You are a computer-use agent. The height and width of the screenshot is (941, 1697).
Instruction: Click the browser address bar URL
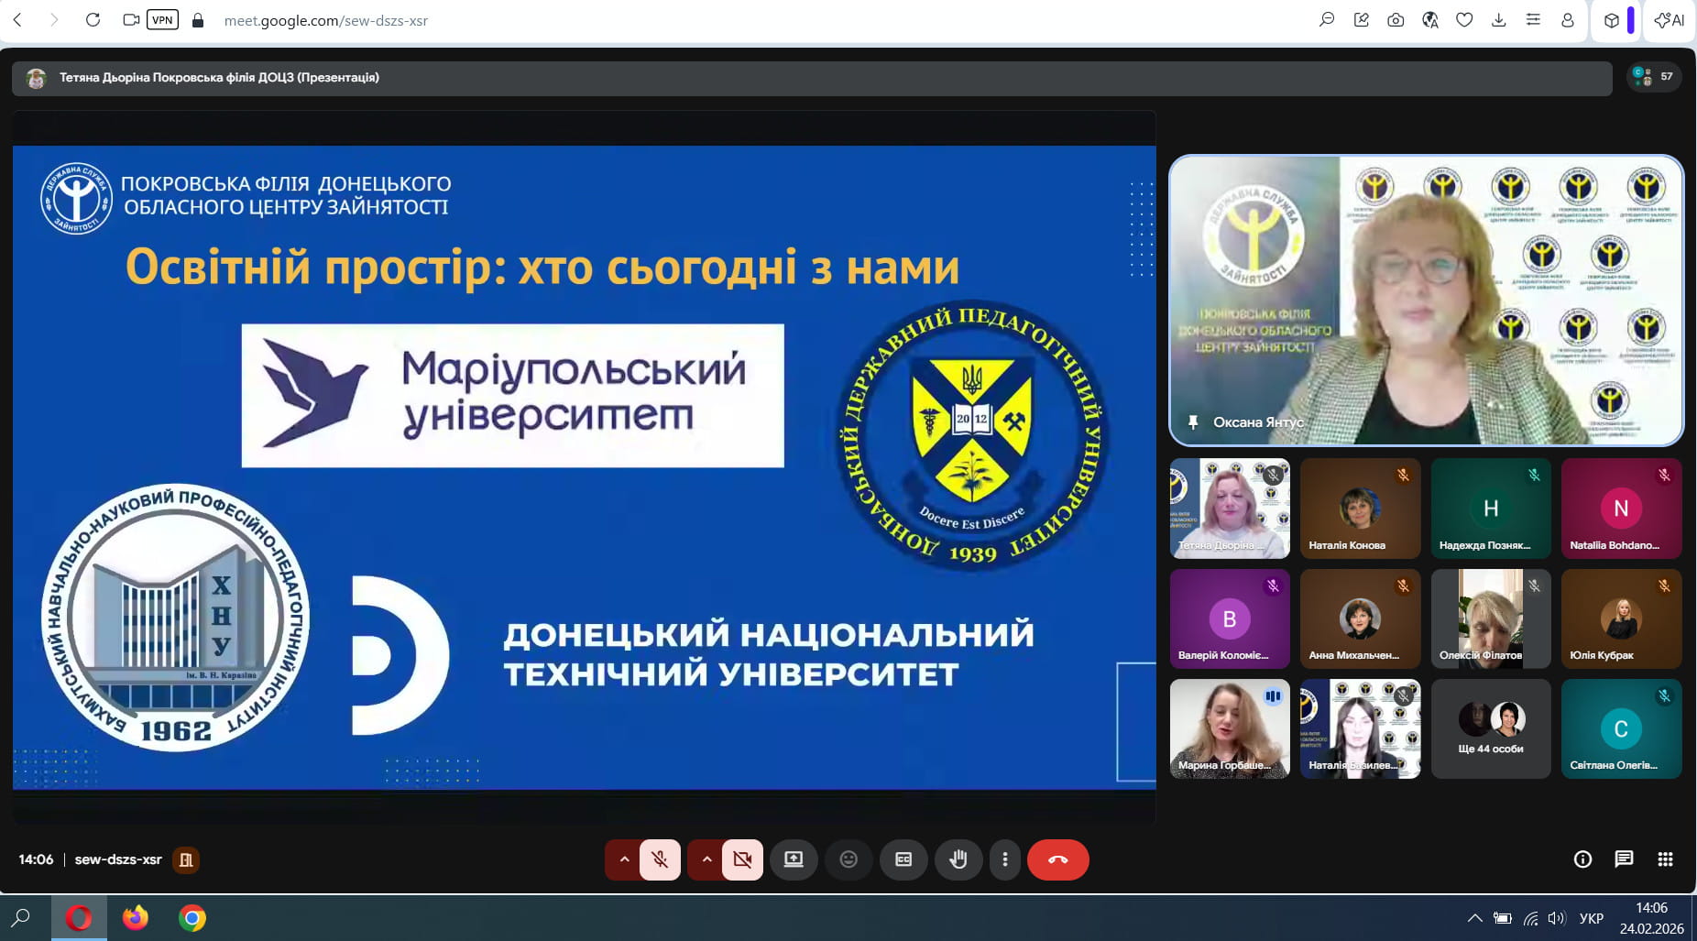[326, 20]
